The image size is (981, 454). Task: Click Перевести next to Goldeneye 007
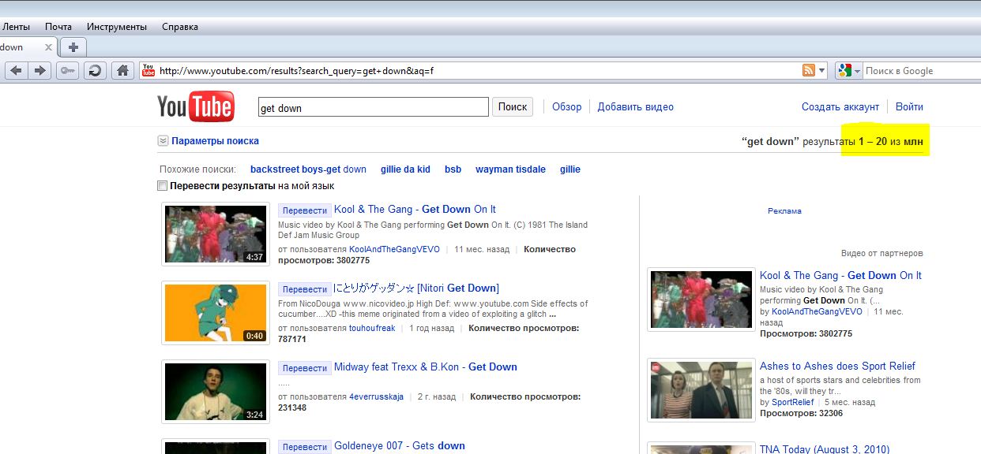point(305,446)
